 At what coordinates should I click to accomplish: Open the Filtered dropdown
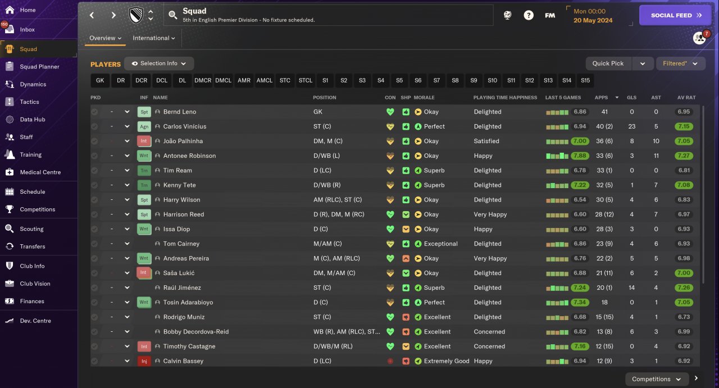pyautogui.click(x=681, y=63)
